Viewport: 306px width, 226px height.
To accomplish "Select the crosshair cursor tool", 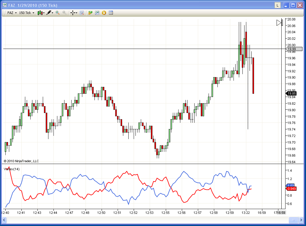I will [x=73, y=13].
